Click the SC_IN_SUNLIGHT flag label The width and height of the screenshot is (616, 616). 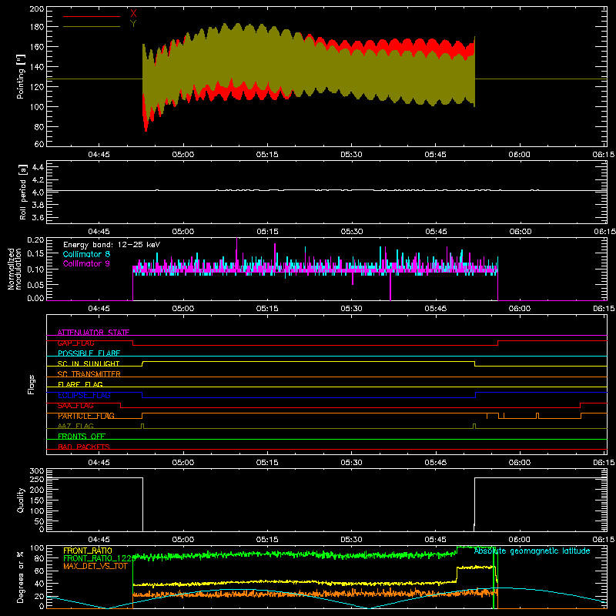89,363
